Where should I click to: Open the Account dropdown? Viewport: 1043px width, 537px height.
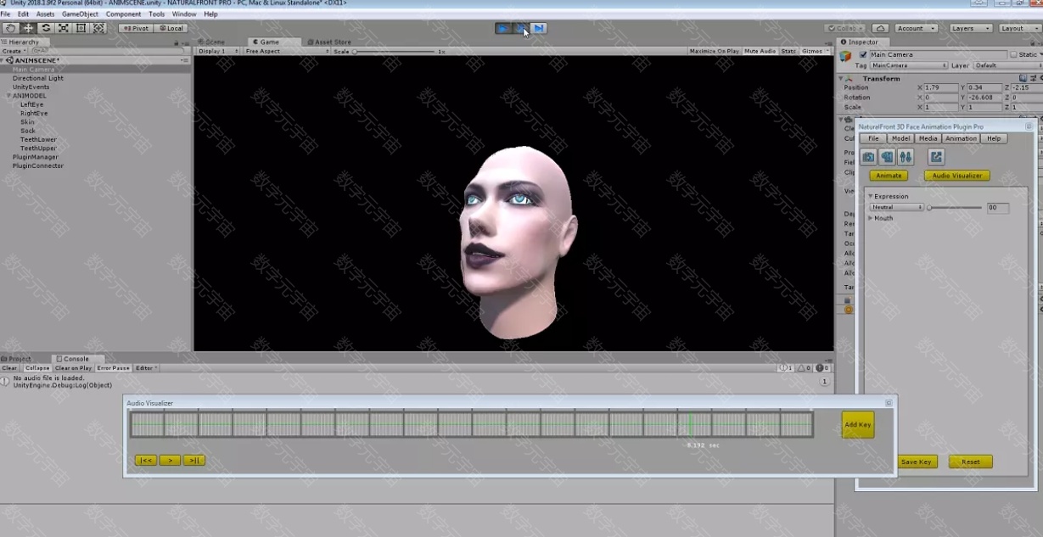pos(917,28)
